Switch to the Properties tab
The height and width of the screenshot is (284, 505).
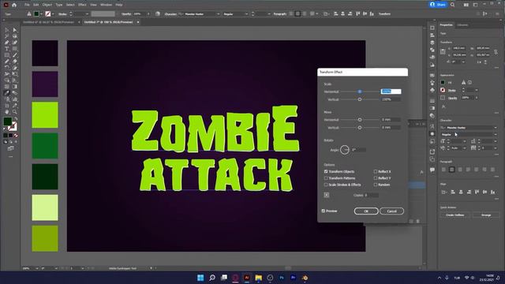click(447, 24)
